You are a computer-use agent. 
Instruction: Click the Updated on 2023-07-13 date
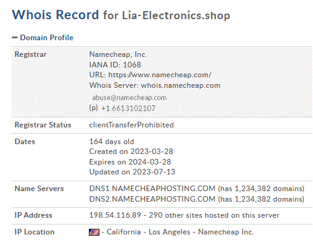[x=132, y=172]
